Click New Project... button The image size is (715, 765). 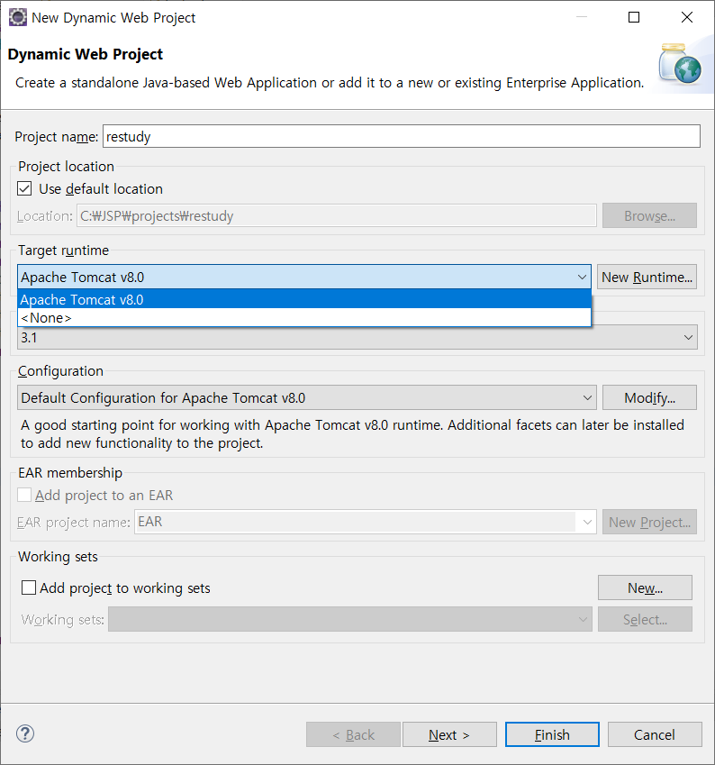pyautogui.click(x=649, y=522)
